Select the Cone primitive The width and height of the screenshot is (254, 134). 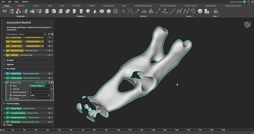click(x=95, y=11)
